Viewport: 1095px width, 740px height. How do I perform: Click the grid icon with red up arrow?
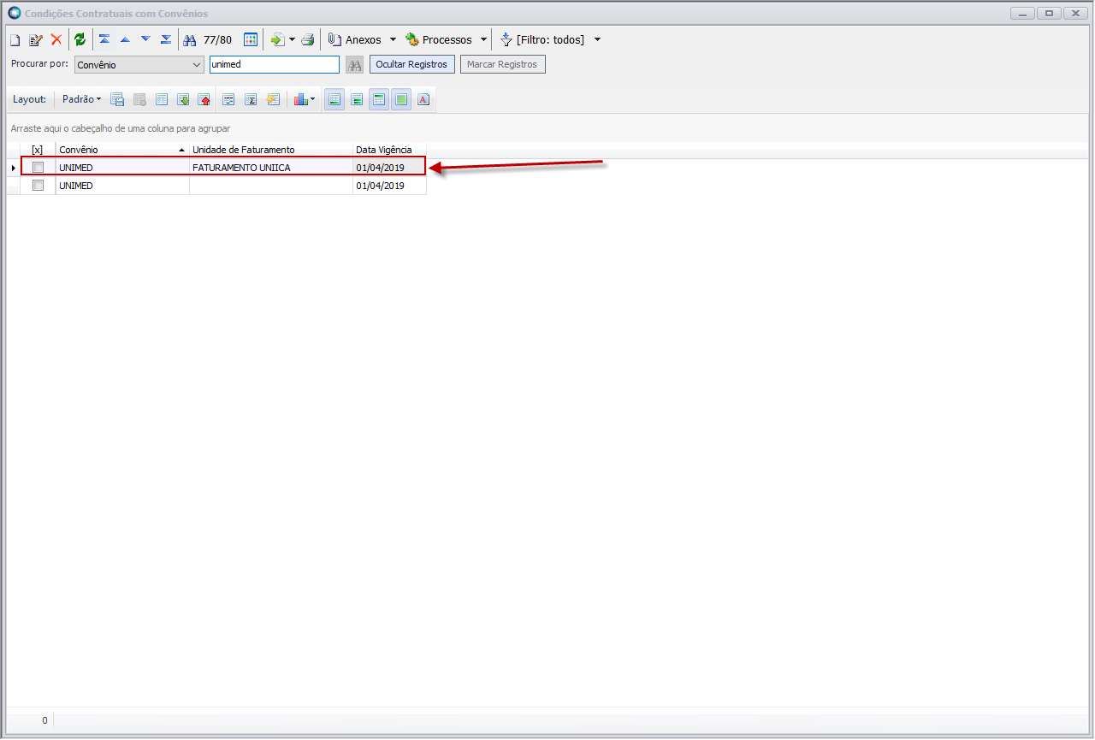click(x=204, y=99)
